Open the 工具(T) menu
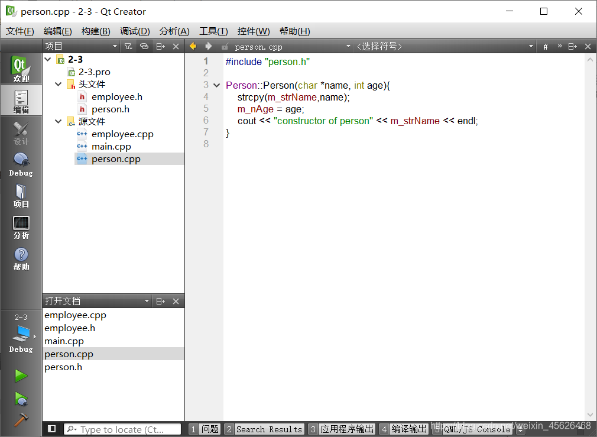 pyautogui.click(x=213, y=31)
